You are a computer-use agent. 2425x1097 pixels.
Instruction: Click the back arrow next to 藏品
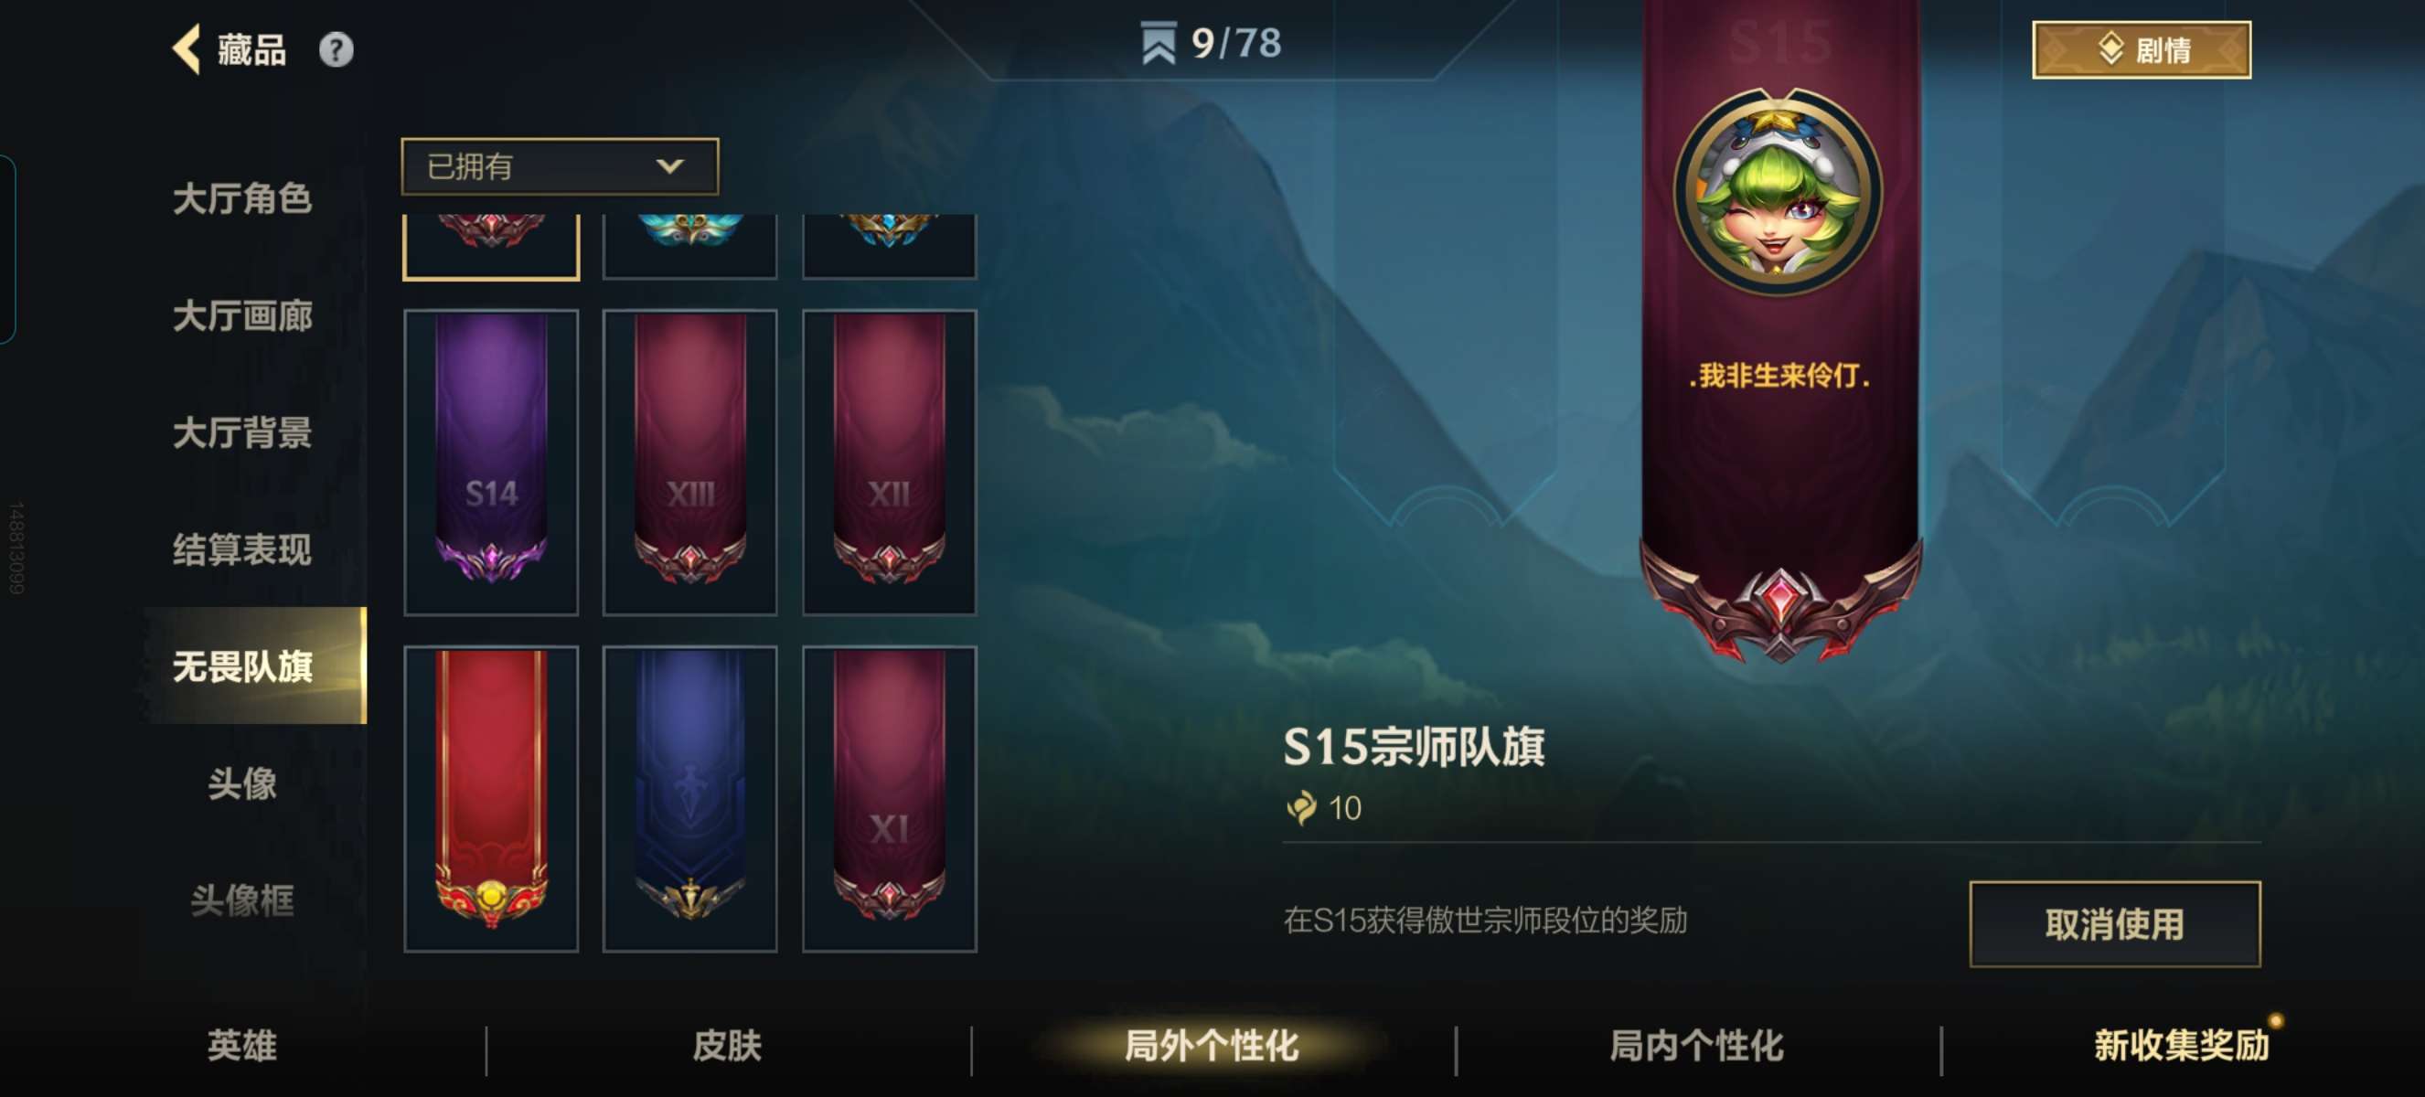187,49
